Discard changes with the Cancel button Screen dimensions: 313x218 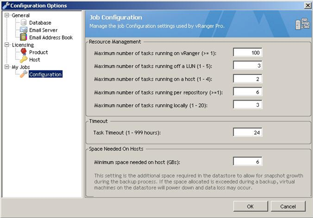(288, 206)
